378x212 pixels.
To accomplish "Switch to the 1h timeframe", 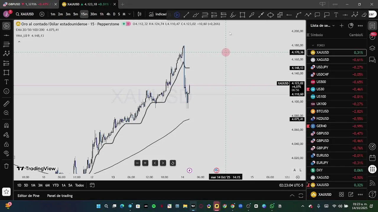I will tap(102, 14).
